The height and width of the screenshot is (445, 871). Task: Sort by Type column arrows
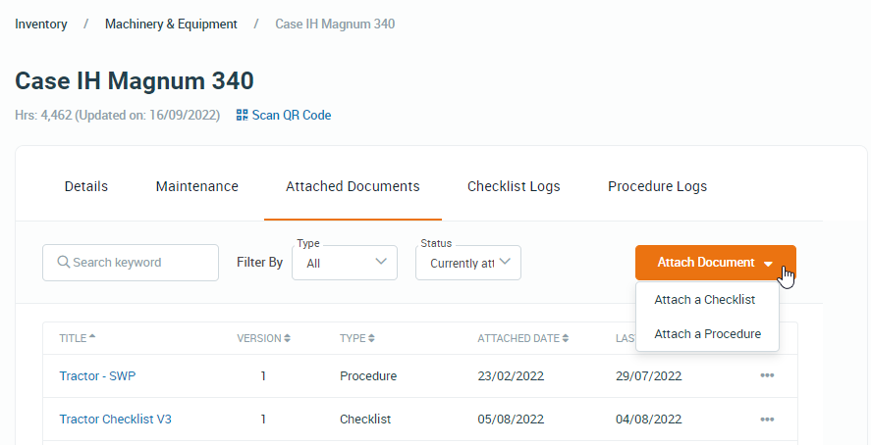[372, 339]
